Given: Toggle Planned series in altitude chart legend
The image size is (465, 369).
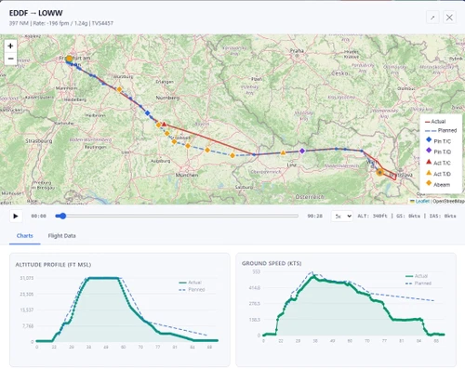Looking at the screenshot, I should coord(192,290).
